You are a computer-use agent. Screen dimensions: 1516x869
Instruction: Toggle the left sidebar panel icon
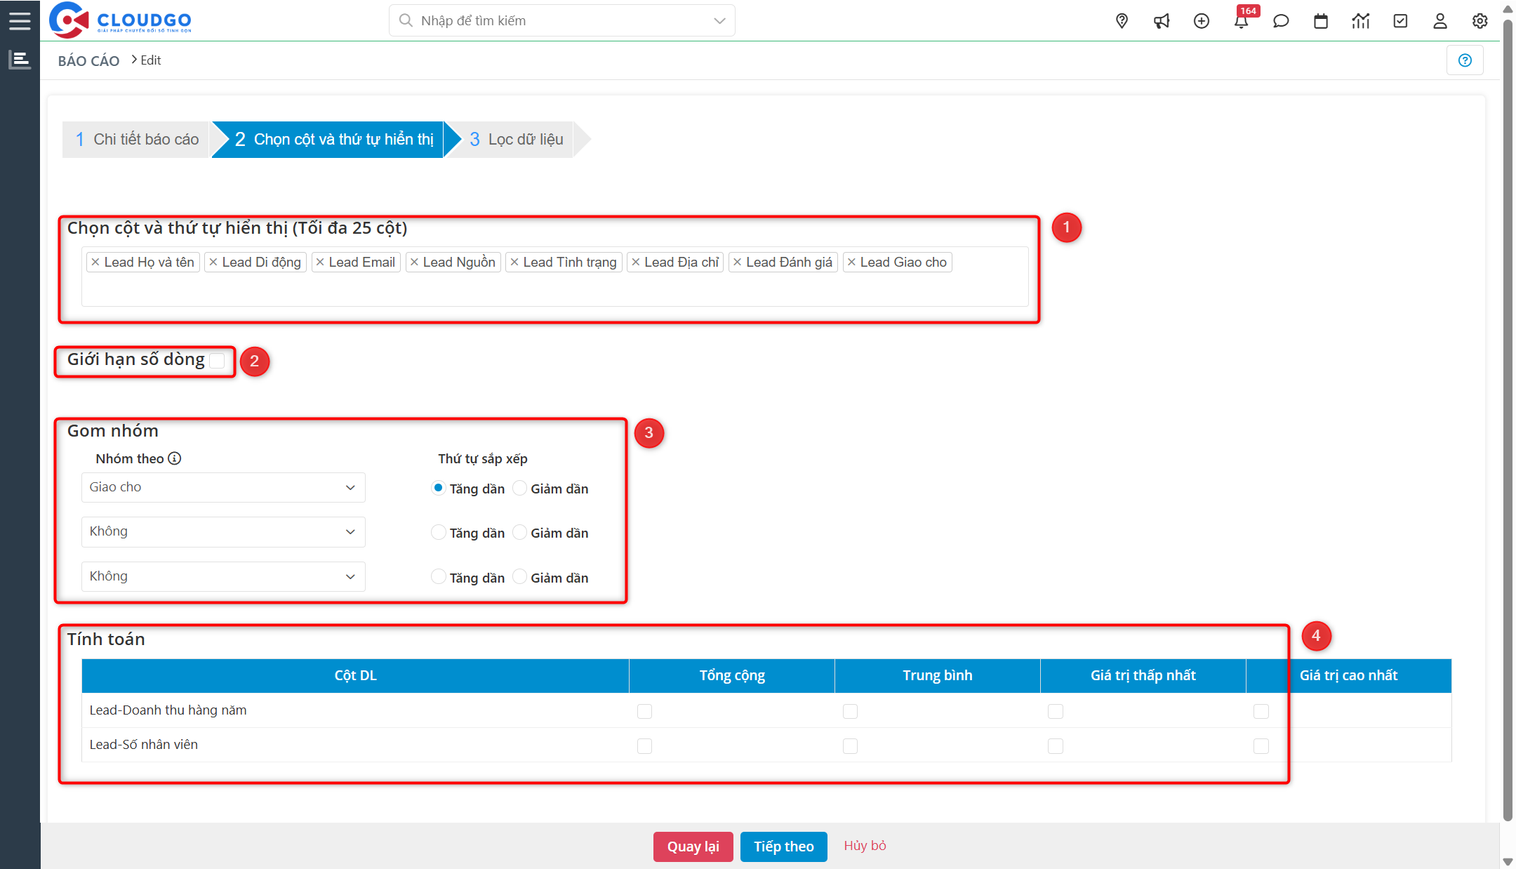20,60
